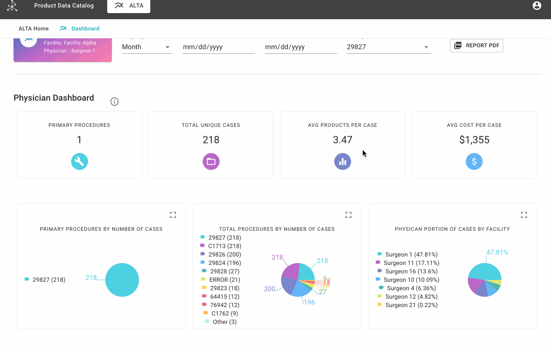Click the first mm/dd/yyyy date field
This screenshot has height=352, width=551.
pos(219,47)
